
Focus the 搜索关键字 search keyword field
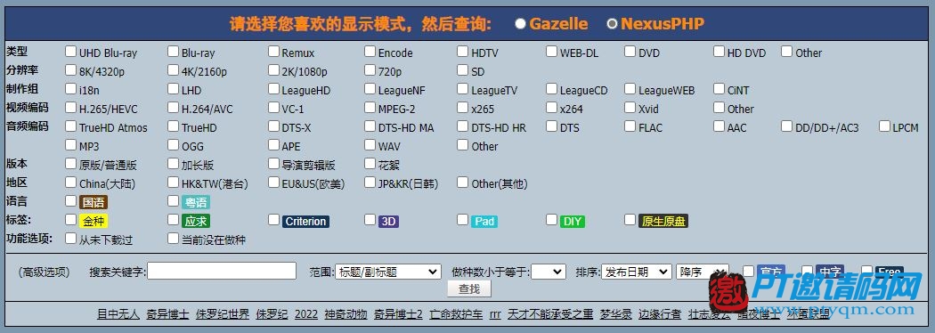point(222,271)
